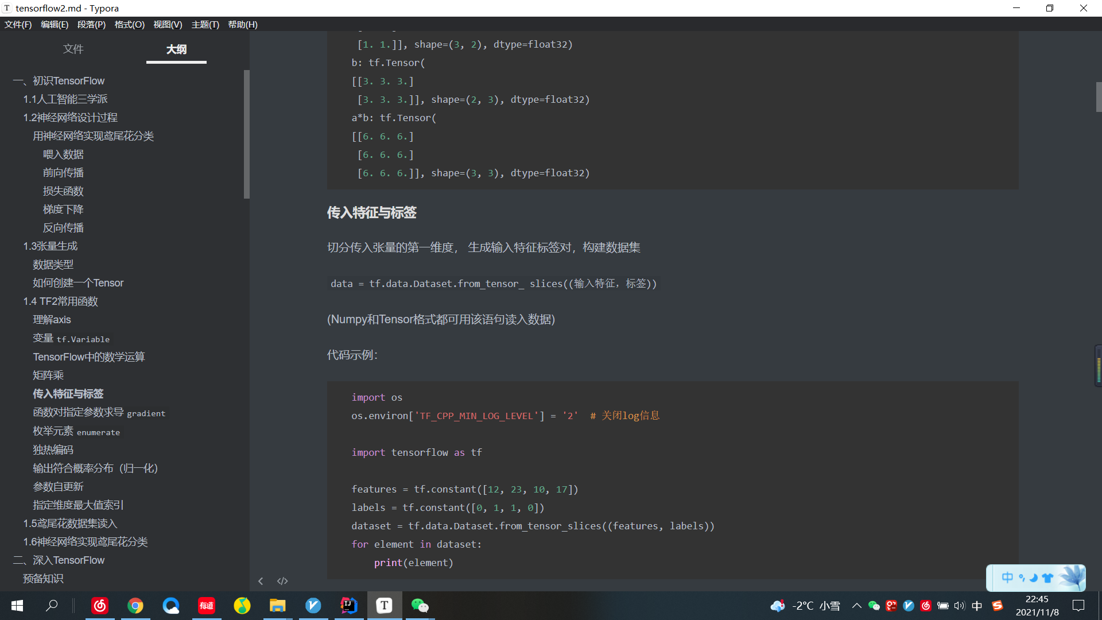Hide sidebar with left chevron

coord(261,581)
